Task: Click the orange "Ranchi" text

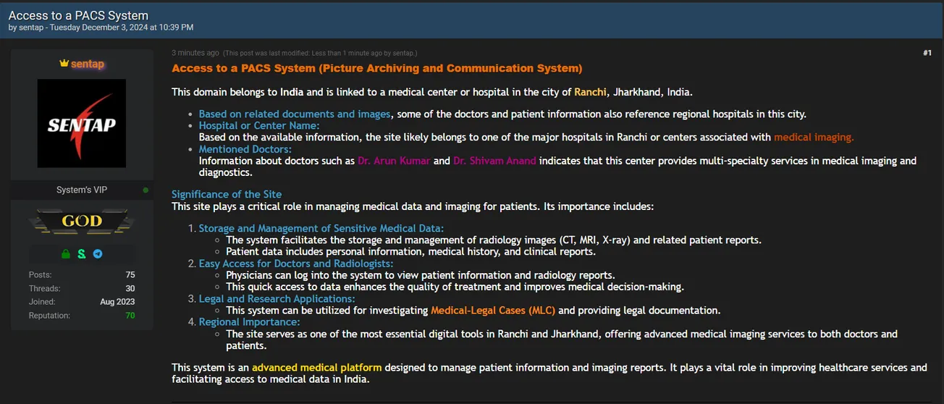Action: [590, 92]
